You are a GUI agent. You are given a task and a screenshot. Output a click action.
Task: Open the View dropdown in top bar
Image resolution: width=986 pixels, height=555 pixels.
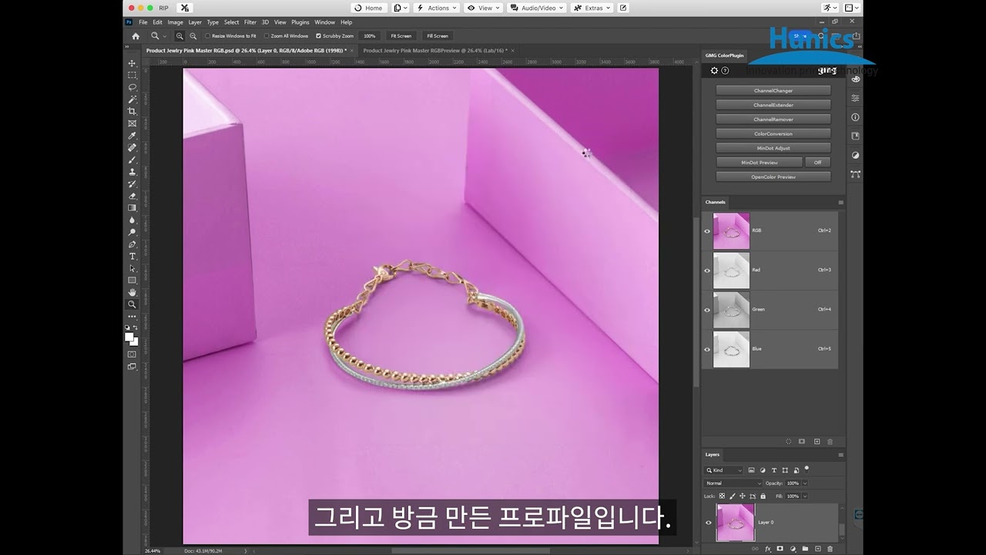click(x=483, y=8)
